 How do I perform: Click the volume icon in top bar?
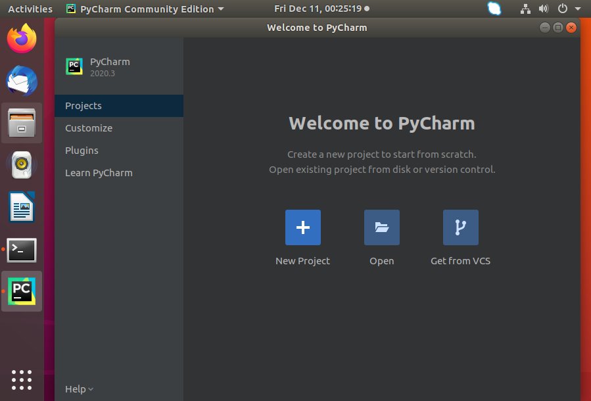click(544, 9)
